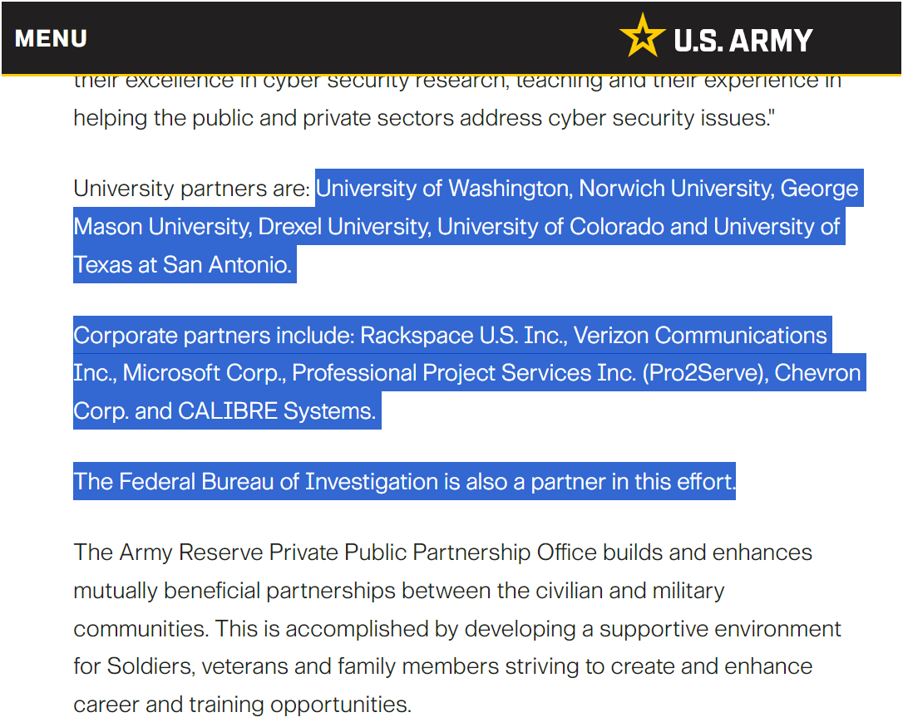Screen dimensions: 903x727
Task: Click the "CALIBRE Systems." text
Action: point(276,411)
